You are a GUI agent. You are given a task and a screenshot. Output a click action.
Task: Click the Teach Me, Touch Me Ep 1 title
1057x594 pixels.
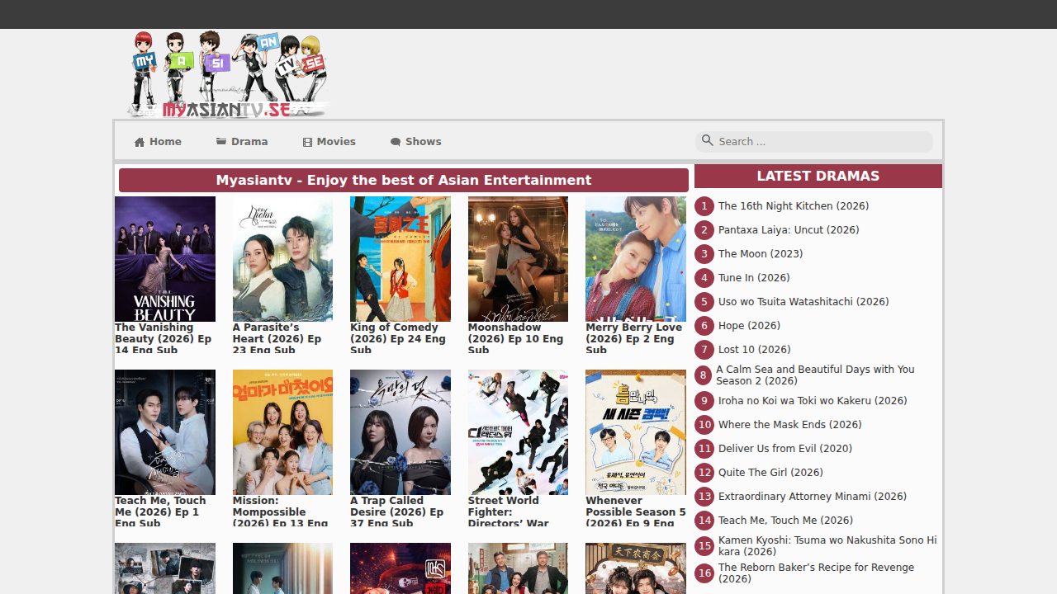coord(165,511)
